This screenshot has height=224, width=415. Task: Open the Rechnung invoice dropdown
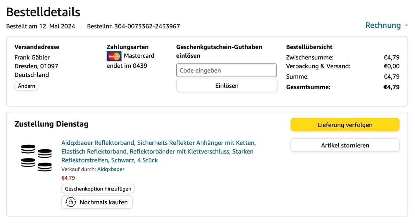point(383,26)
